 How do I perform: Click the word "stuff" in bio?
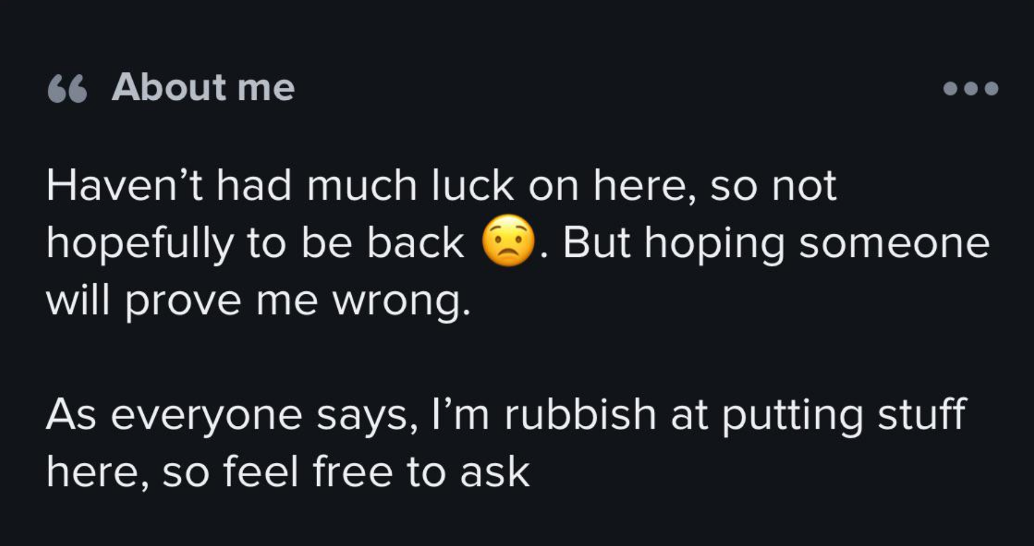922,414
